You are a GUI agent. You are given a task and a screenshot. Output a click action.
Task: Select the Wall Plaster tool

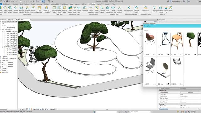[70, 9]
